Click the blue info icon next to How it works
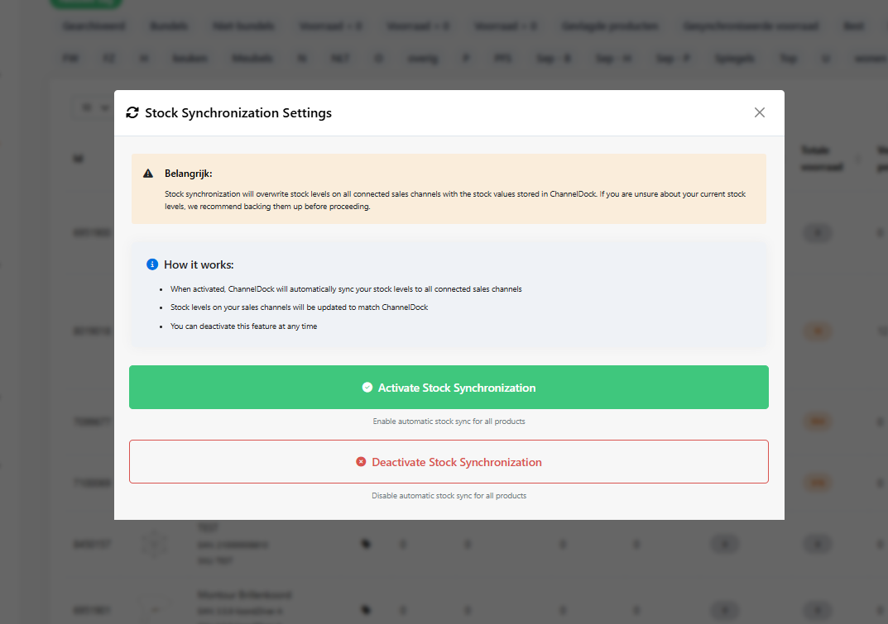The image size is (888, 624). pos(152,264)
